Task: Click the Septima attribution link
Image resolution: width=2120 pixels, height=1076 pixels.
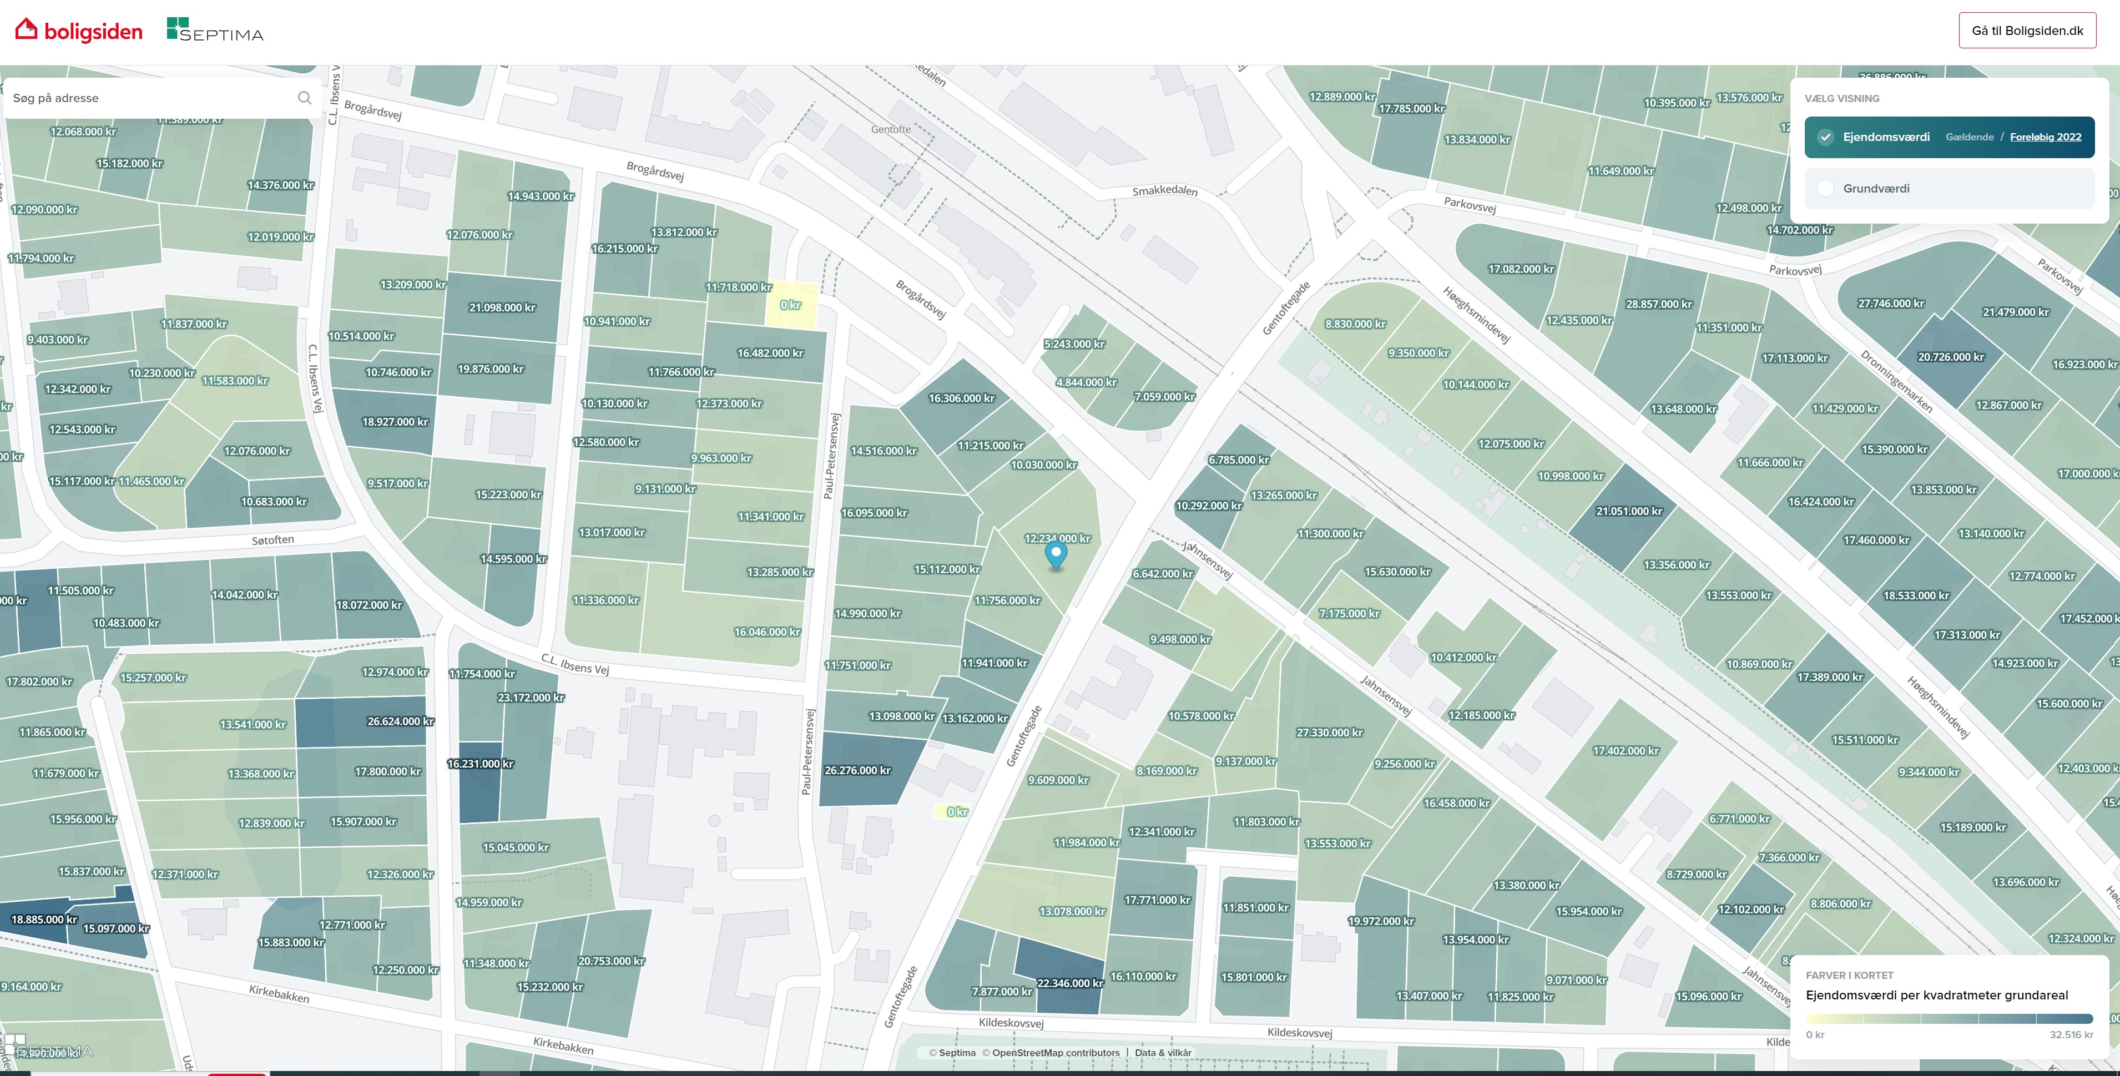Action: coord(956,1052)
